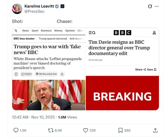Screen dimensions: 167x137
Task: Click the 992 bookmarks count
Action: click(127, 131)
